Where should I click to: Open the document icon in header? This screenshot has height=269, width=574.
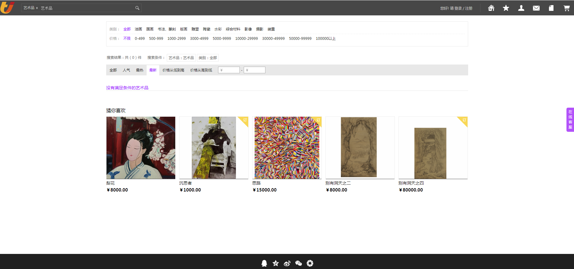[x=551, y=8]
